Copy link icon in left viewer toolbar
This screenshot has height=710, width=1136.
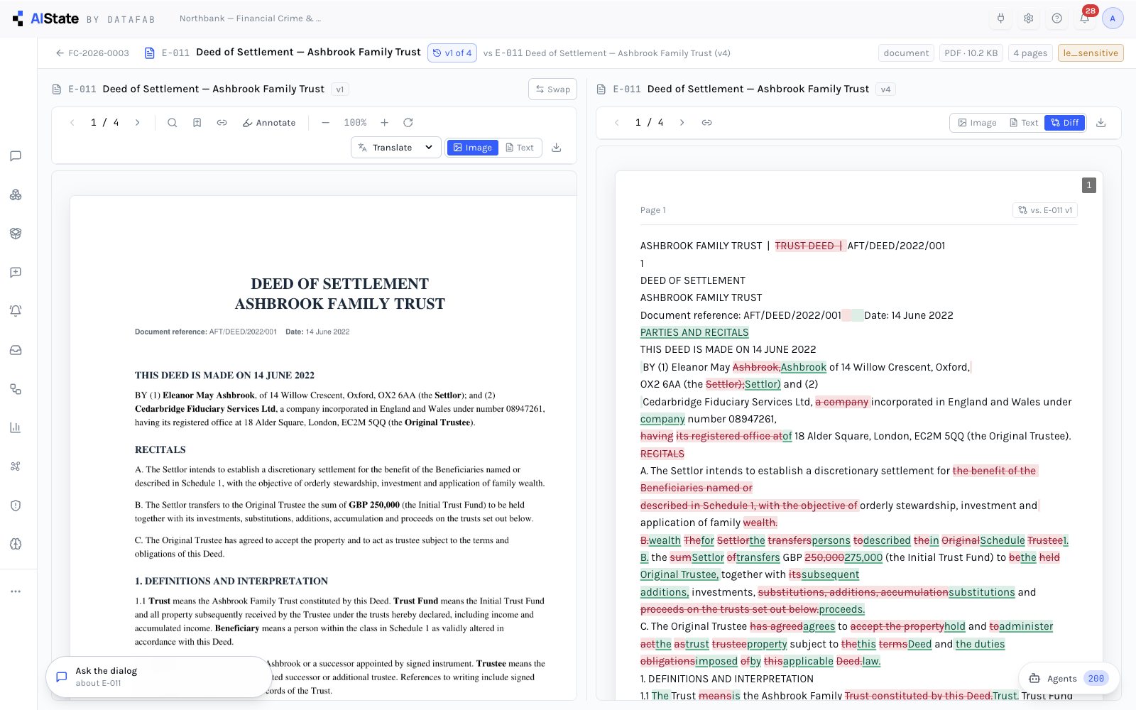[222, 123]
